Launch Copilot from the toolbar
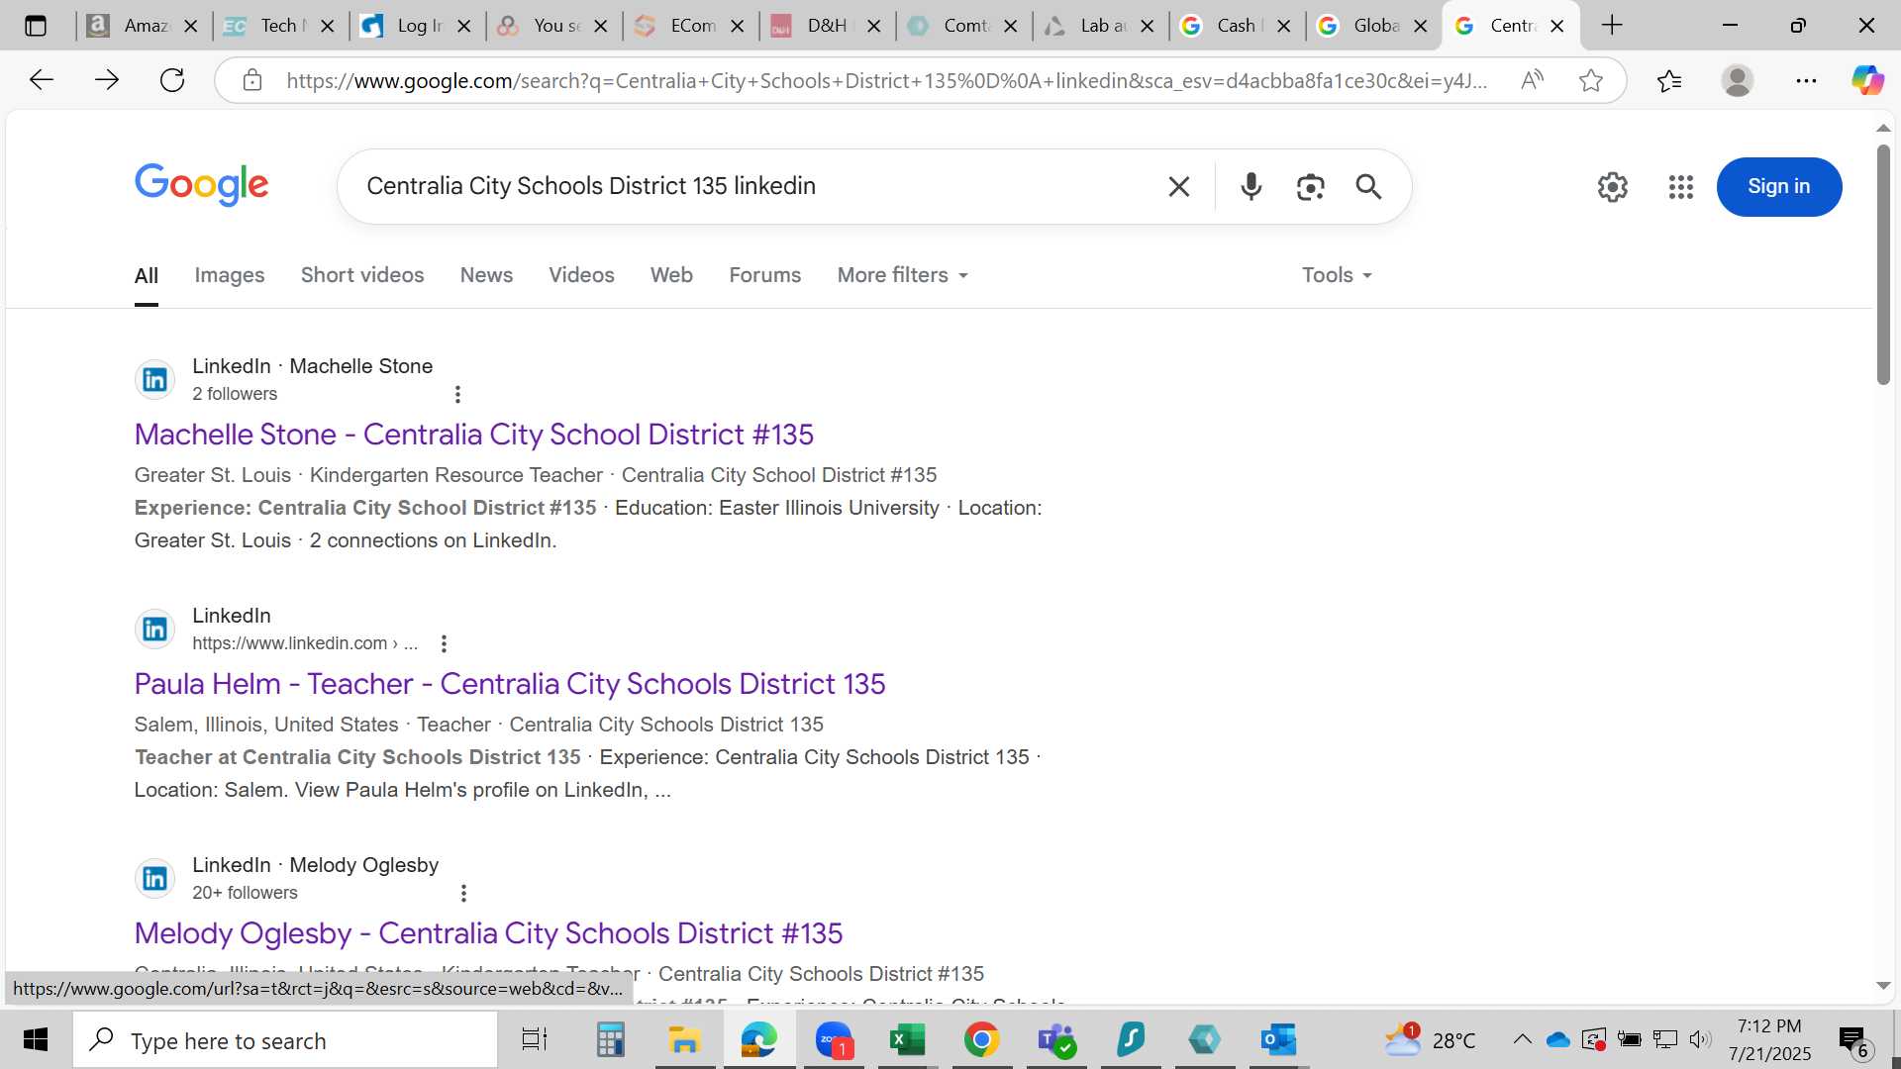The height and width of the screenshot is (1069, 1901). [x=1868, y=80]
